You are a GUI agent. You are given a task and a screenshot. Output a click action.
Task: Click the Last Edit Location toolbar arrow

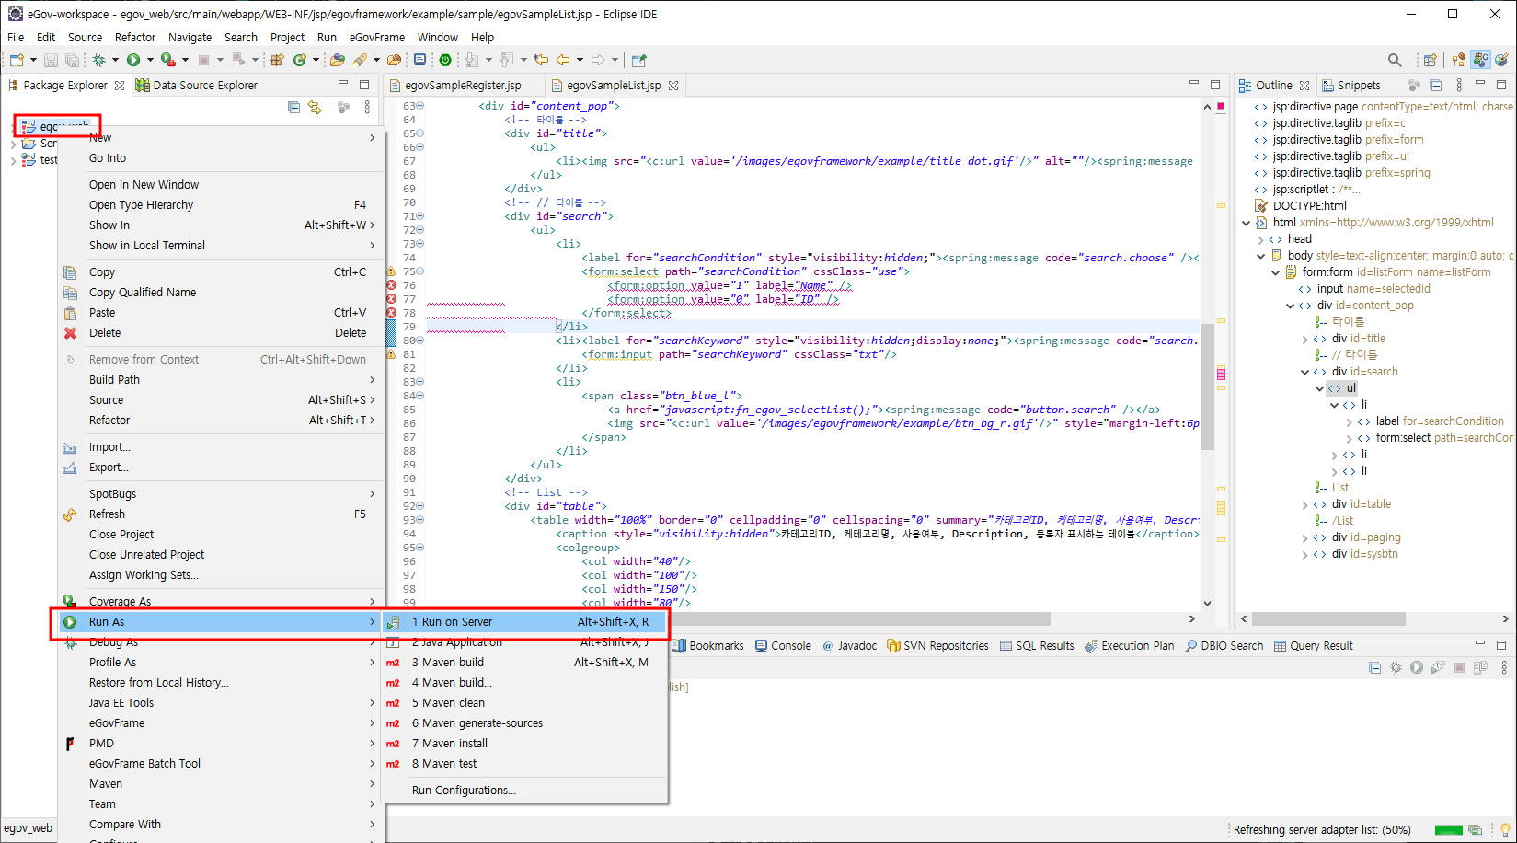(541, 60)
